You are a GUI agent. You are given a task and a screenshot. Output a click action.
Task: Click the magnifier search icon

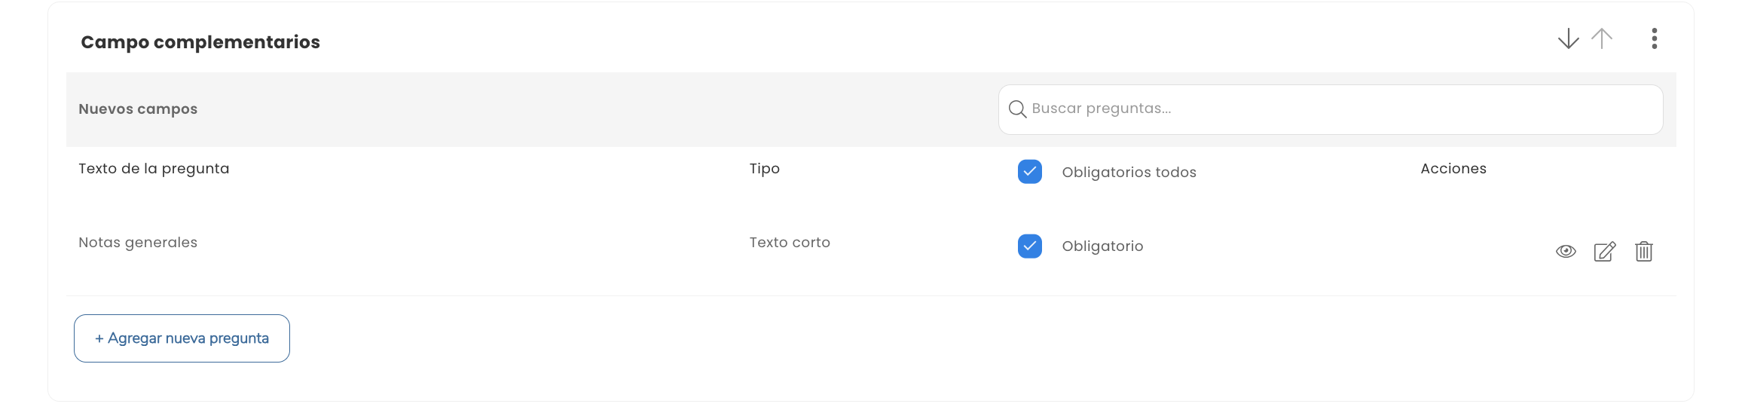click(1017, 109)
